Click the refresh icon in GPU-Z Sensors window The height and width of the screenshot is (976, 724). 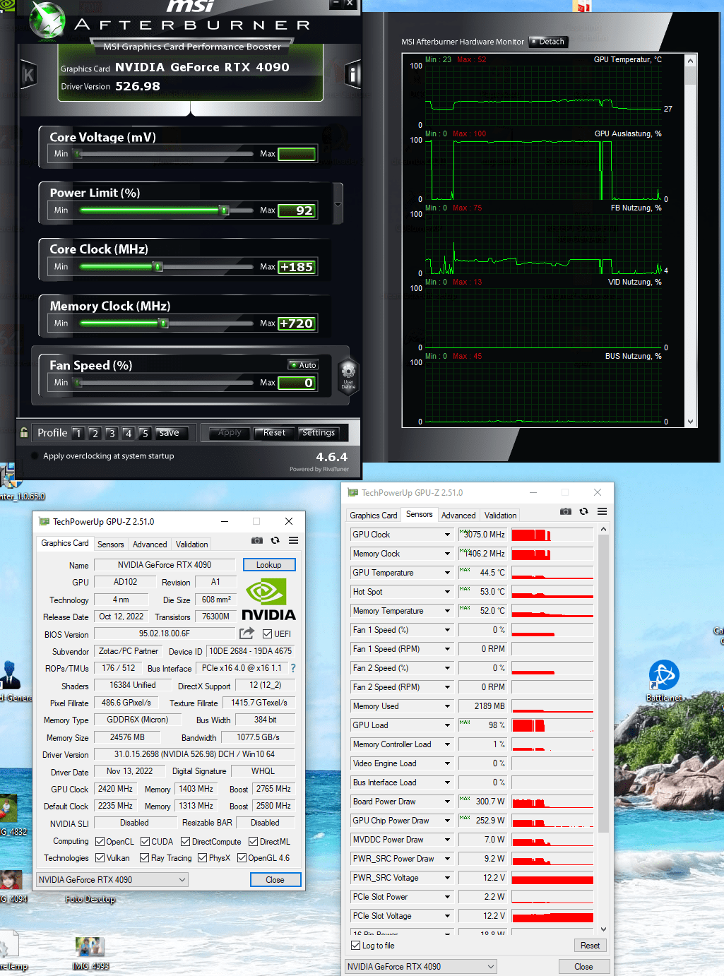[x=583, y=511]
